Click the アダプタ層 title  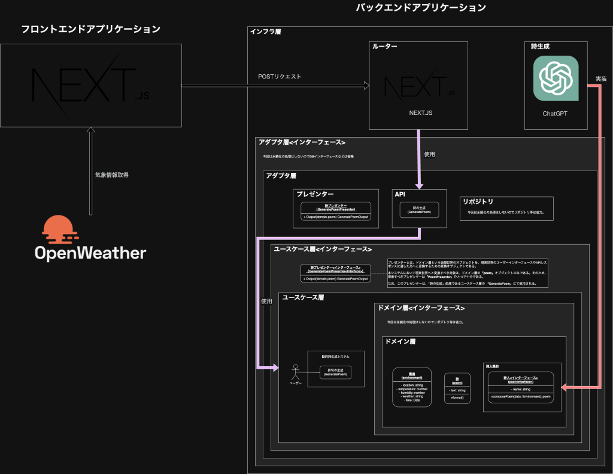(x=281, y=175)
